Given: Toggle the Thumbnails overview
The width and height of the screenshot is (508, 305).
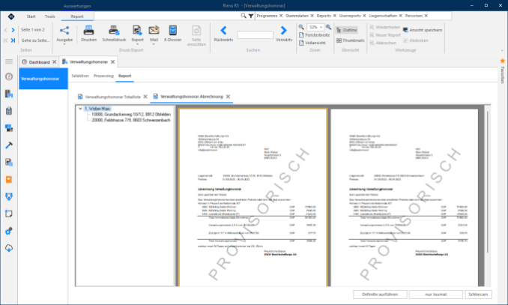Looking at the screenshot, I should [x=350, y=40].
